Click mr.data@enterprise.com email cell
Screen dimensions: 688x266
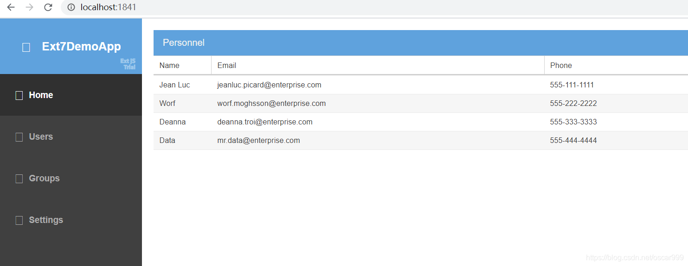[x=378, y=140]
